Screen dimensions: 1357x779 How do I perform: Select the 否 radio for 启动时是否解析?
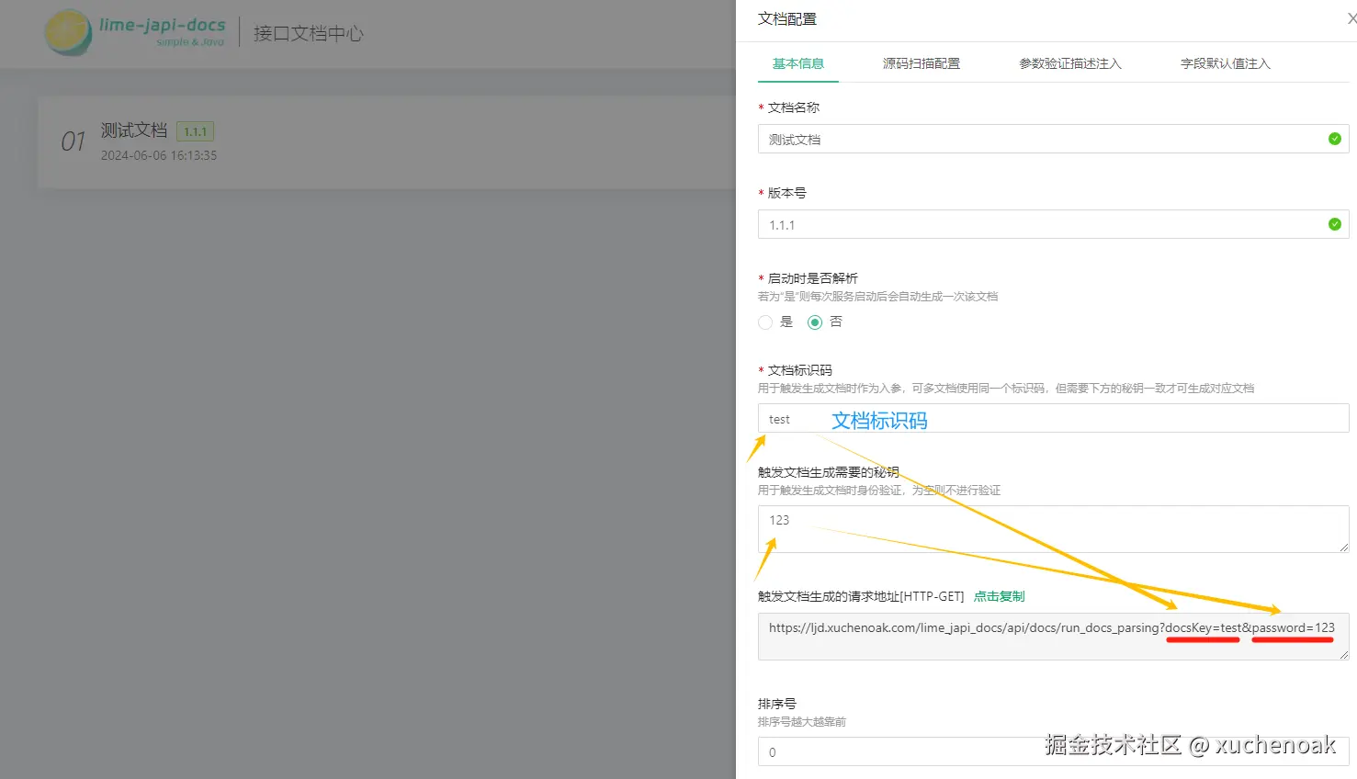pos(815,322)
